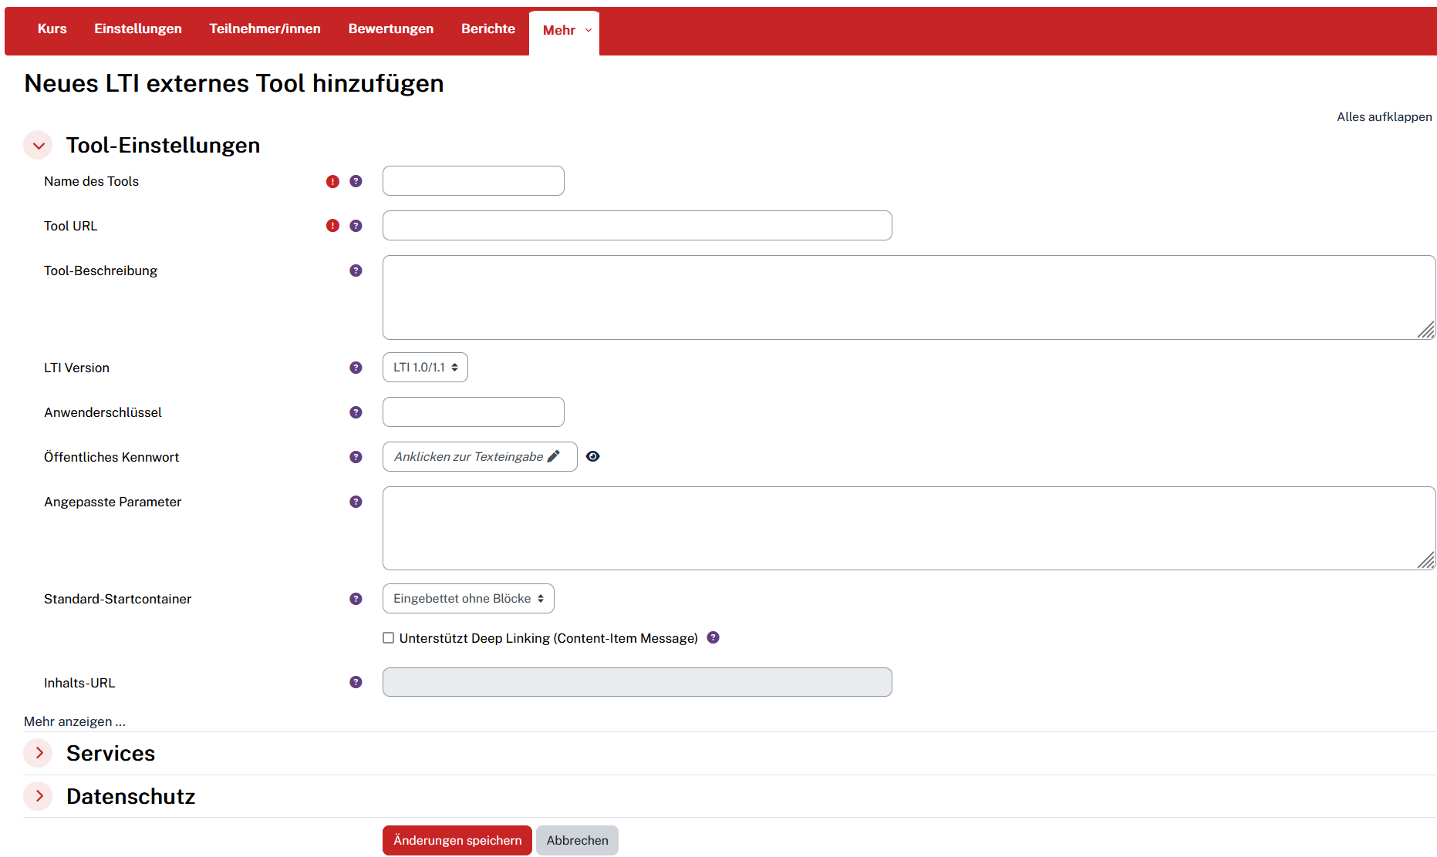The image size is (1437, 857).
Task: Click into the Tool URL input field
Action: (637, 226)
